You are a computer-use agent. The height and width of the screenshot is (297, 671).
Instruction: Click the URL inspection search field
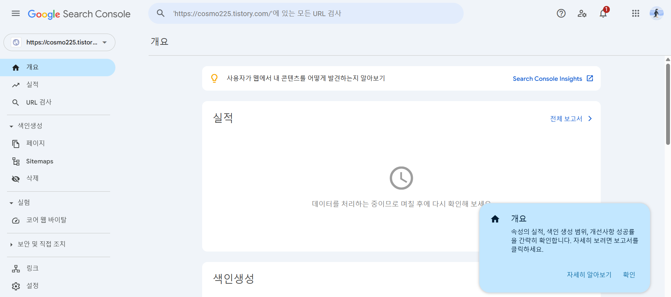pos(306,13)
